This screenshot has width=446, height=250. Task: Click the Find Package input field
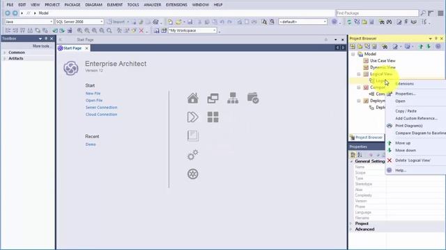point(377,13)
